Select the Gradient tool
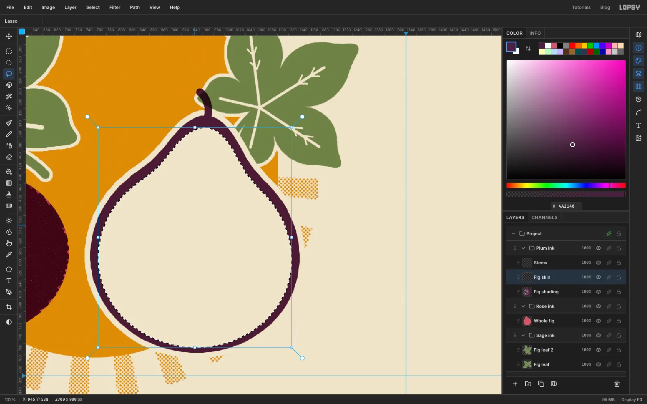647x404 pixels. click(x=9, y=183)
